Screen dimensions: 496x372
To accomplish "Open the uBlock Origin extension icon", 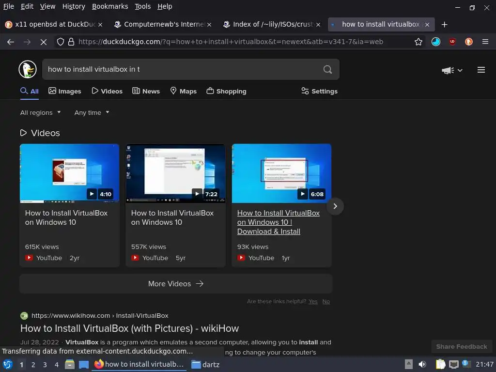I will (452, 42).
